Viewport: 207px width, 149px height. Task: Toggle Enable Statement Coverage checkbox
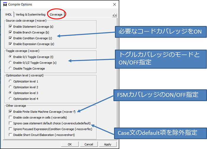point(11,26)
